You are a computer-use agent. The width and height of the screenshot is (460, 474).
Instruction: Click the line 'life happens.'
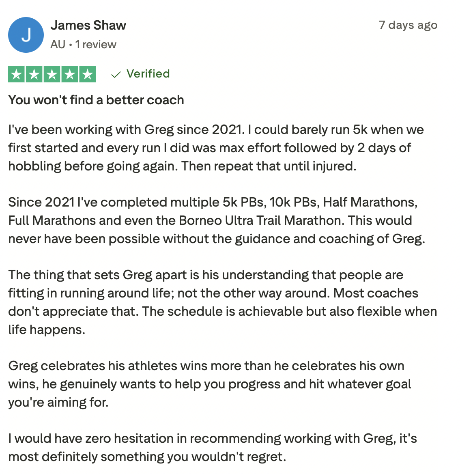pos(47,330)
